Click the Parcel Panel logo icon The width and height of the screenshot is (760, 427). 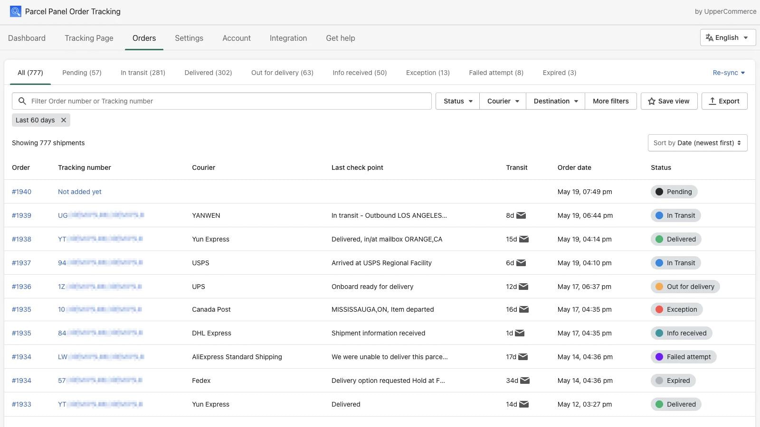point(15,11)
